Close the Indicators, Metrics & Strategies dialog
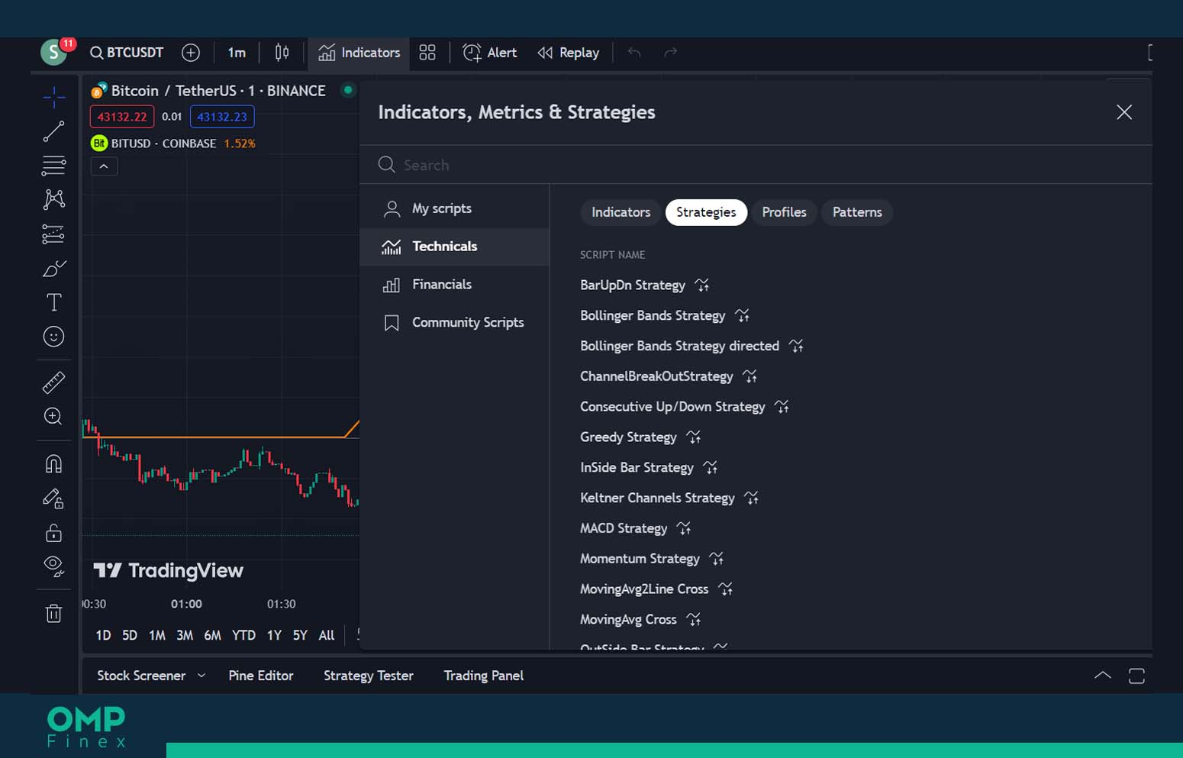 tap(1124, 112)
